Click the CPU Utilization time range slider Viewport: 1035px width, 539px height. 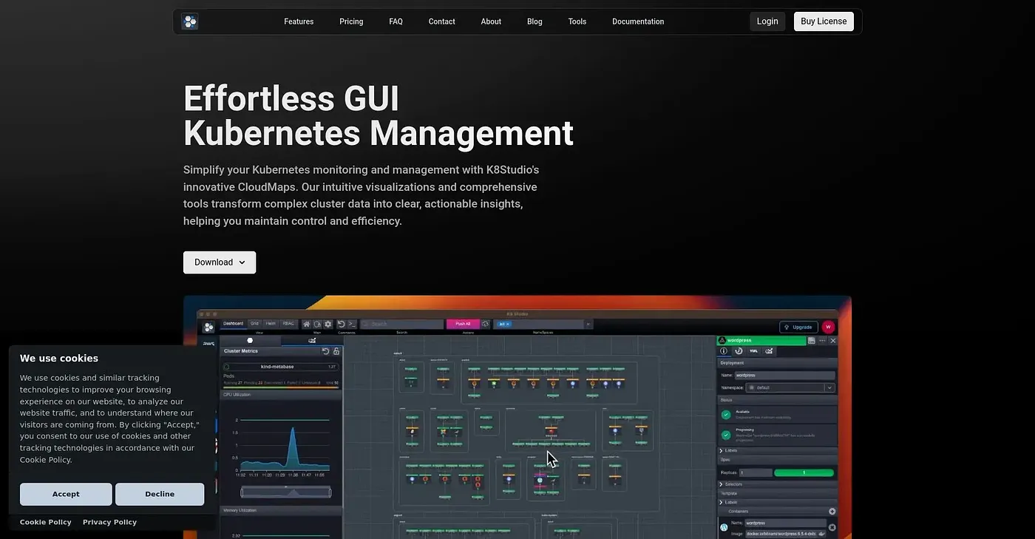[286, 492]
